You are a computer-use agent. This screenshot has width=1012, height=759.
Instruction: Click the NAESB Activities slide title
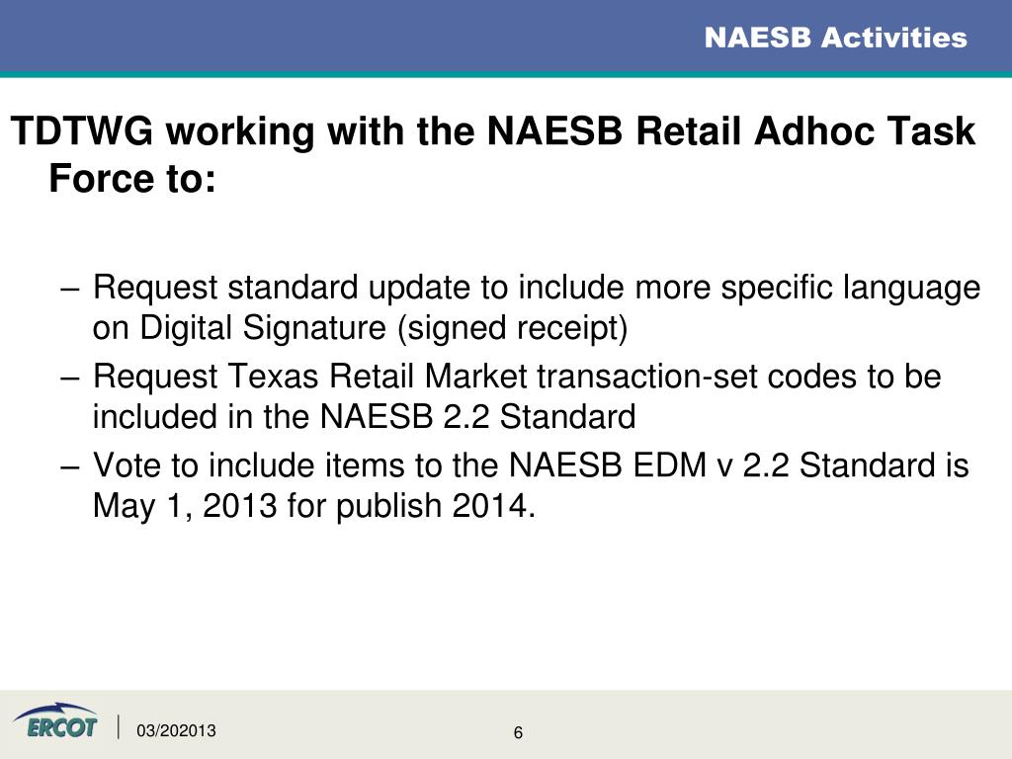click(836, 38)
